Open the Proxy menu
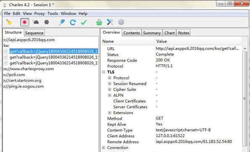Screen dimensions: 250x152 tap(39, 13)
